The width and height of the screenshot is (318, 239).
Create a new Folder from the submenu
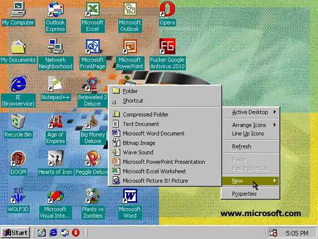(x=165, y=91)
